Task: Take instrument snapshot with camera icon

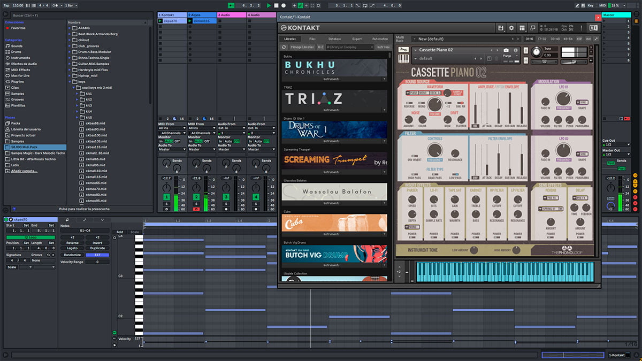Action: click(x=506, y=50)
